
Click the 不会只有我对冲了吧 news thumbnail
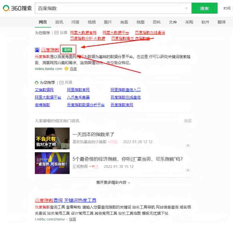click(52, 139)
